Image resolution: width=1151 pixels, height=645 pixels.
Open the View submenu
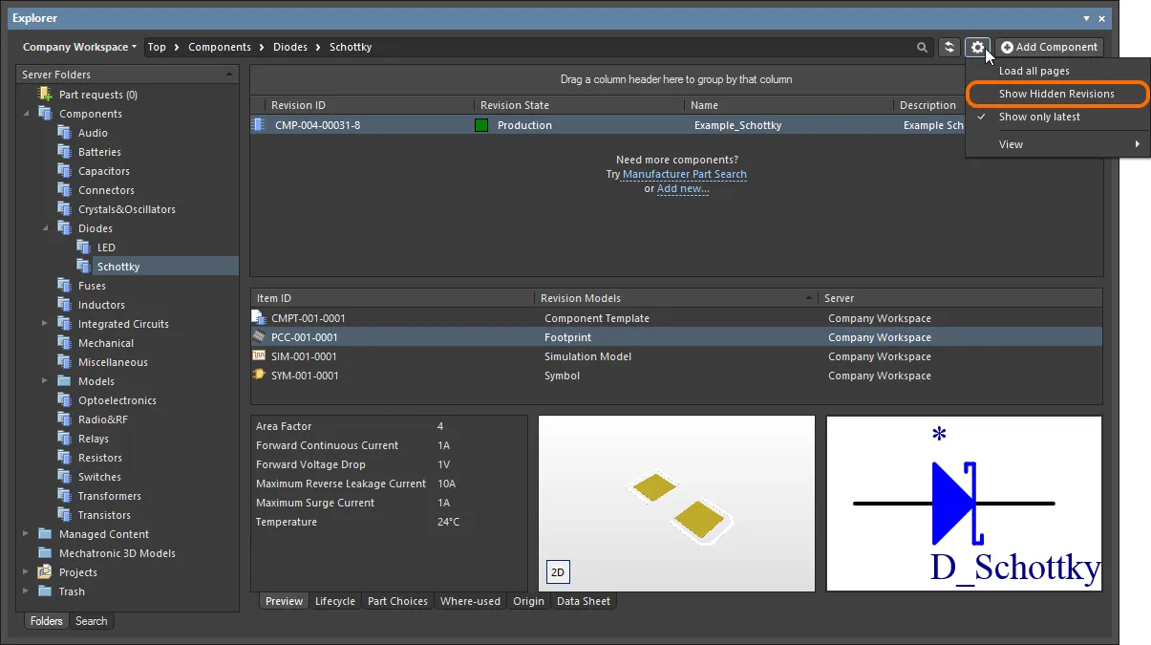[1057, 144]
